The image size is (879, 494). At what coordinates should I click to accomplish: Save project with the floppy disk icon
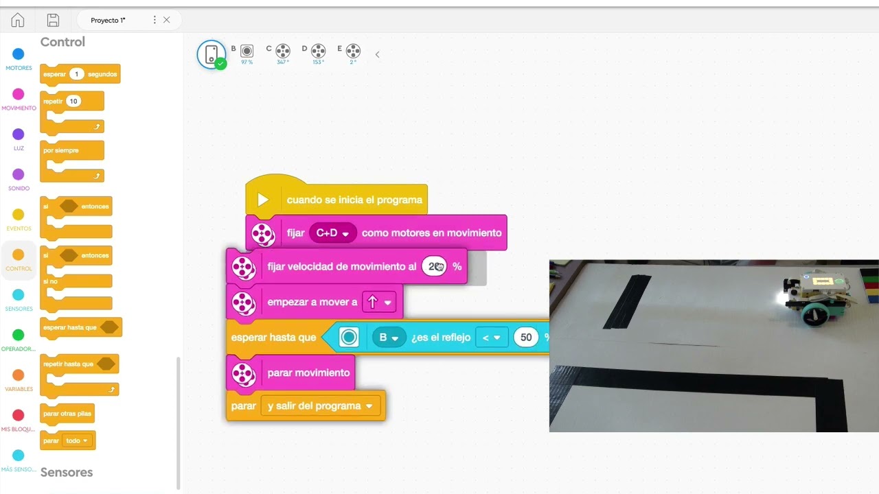[x=53, y=20]
